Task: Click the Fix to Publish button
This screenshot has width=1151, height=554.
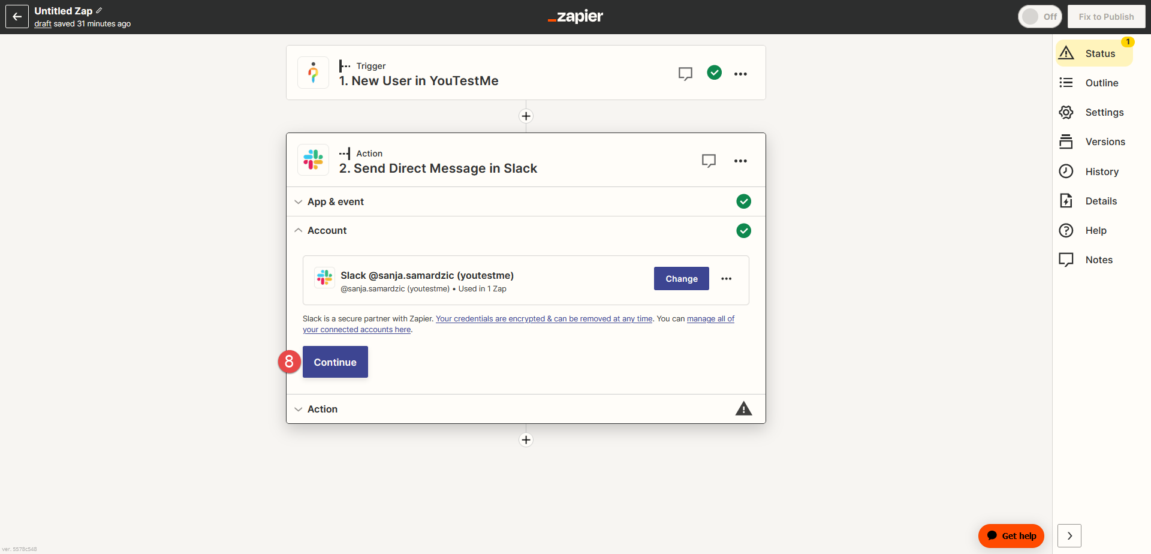Action: pyautogui.click(x=1106, y=17)
